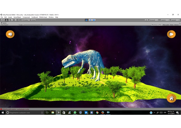Image resolution: width=181 pixels, height=128 pixels.
Task: Open the File menu
Action: point(2,17)
